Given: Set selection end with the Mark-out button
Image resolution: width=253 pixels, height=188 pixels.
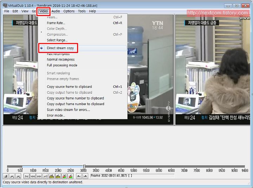Looking at the screenshot, I should (x=85, y=176).
